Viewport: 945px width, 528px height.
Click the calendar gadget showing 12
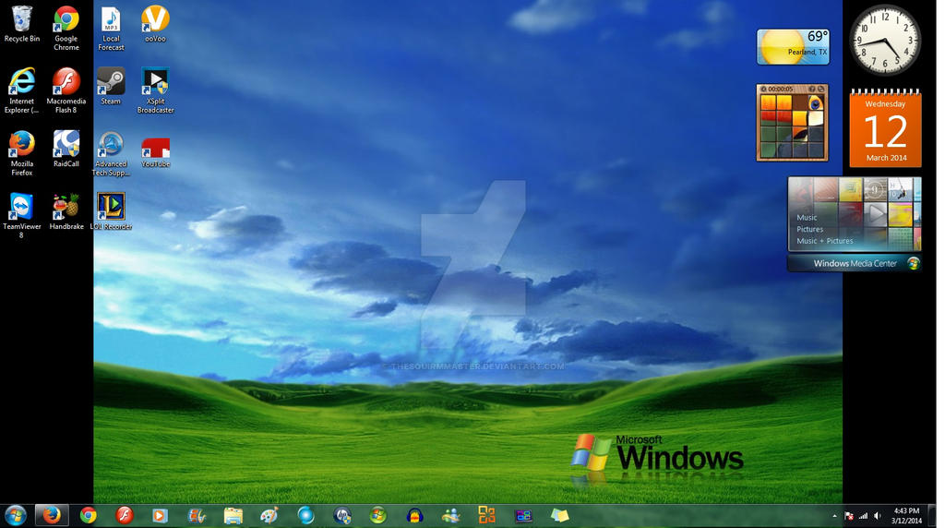tap(885, 127)
